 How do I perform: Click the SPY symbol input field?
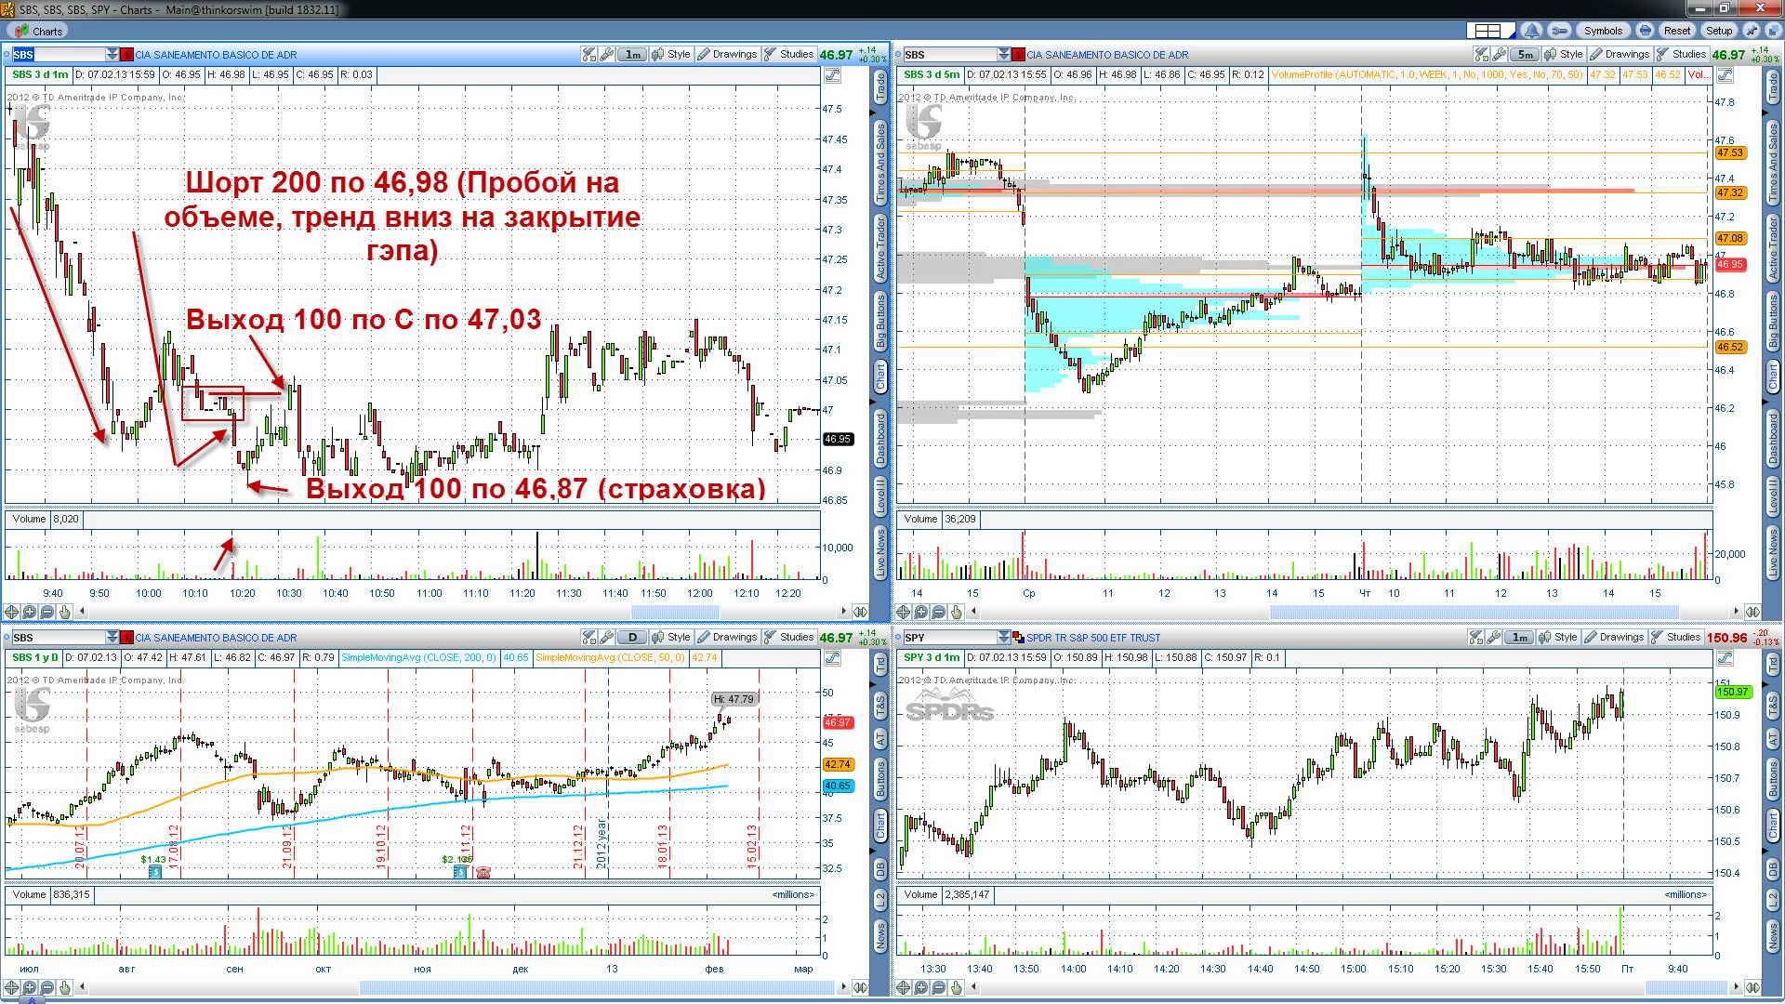point(949,638)
